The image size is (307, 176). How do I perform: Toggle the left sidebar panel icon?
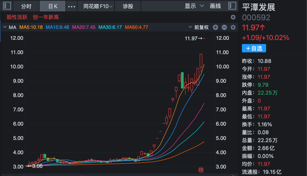(7, 6)
